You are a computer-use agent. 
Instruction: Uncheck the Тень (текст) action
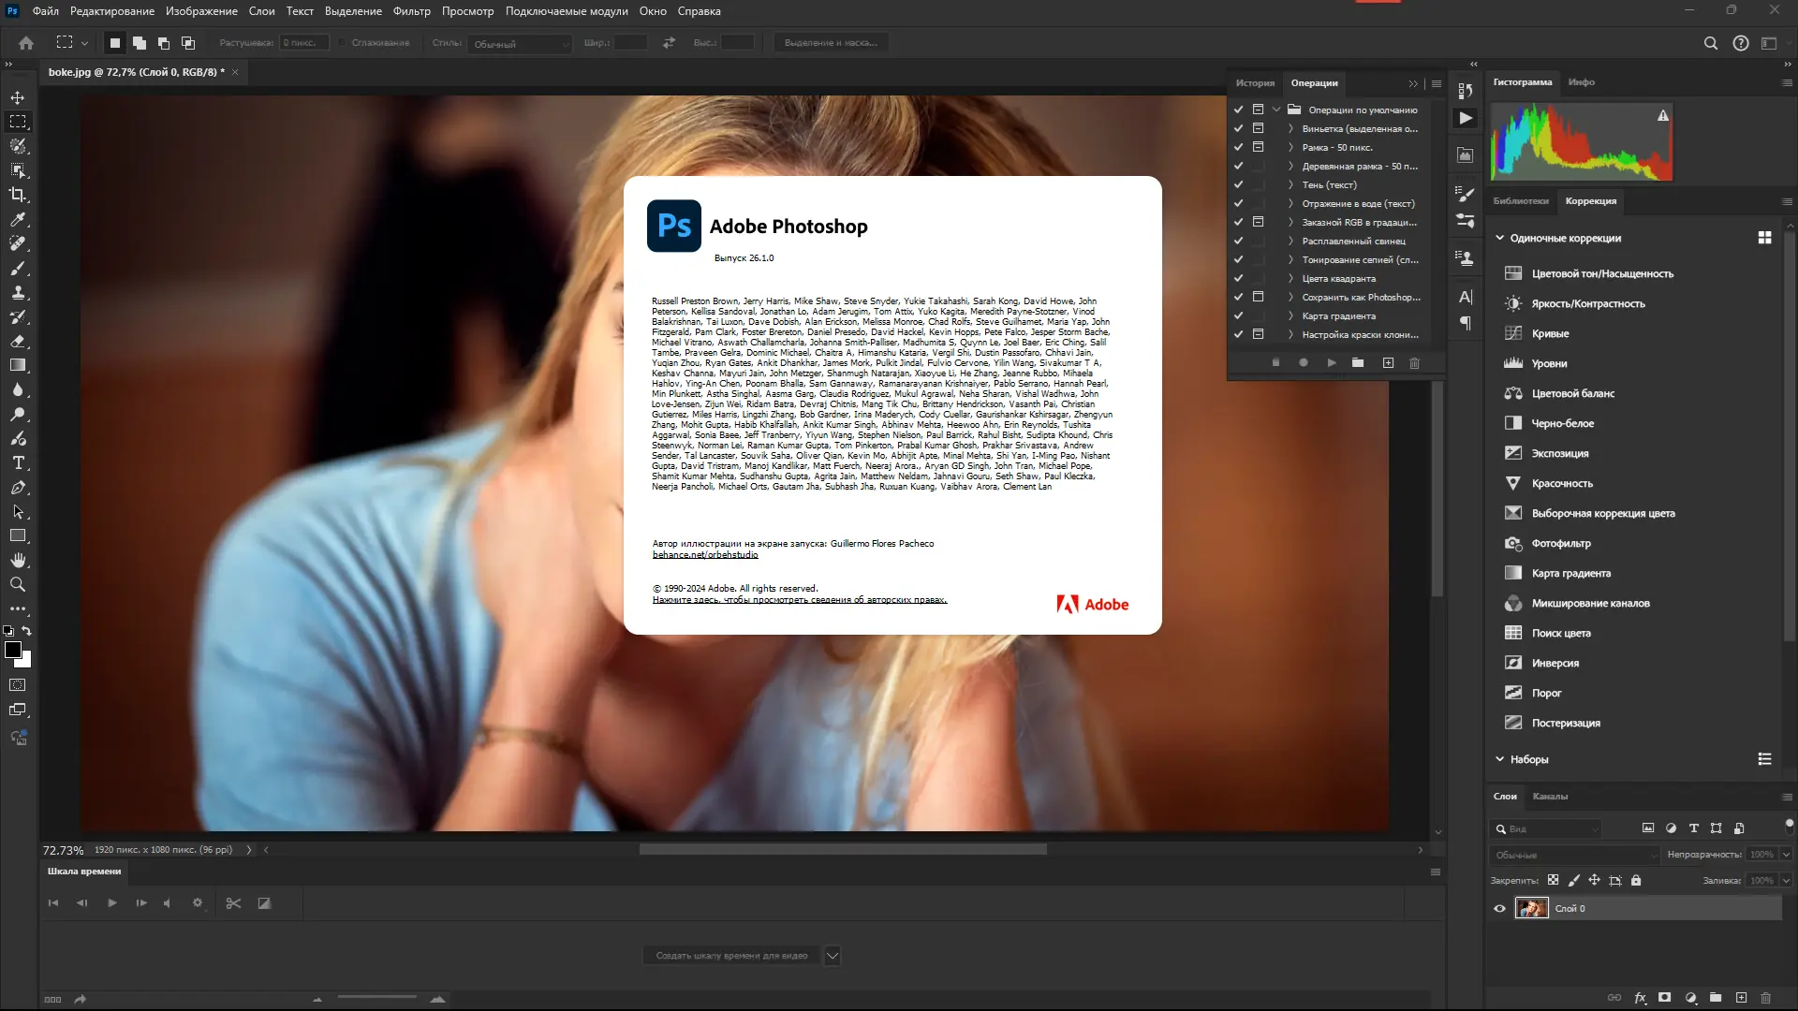tap(1238, 184)
